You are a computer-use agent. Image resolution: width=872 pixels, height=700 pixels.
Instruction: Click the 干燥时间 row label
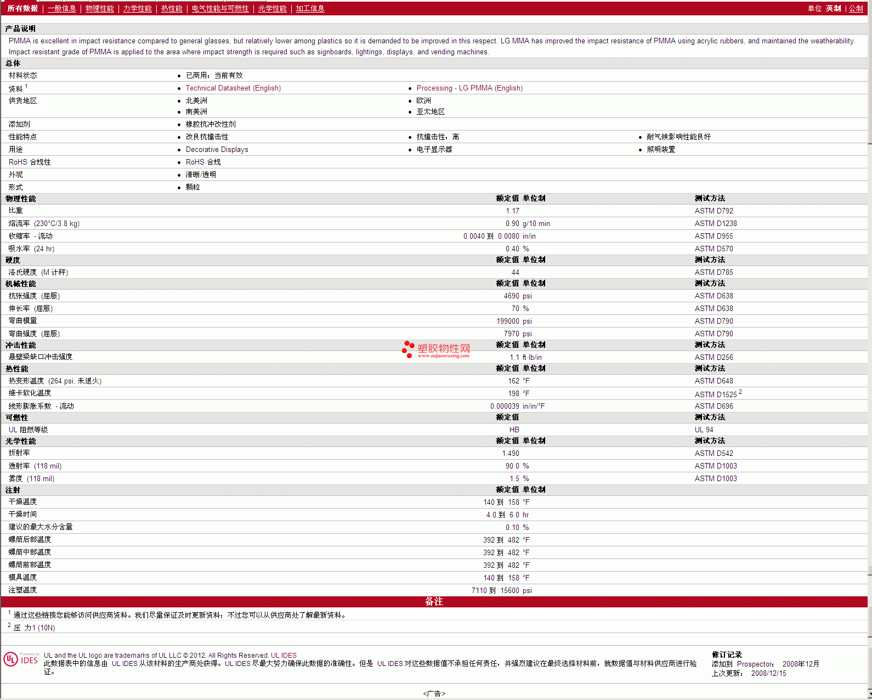click(22, 515)
